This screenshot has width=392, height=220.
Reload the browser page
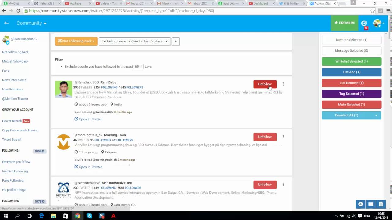click(x=18, y=11)
